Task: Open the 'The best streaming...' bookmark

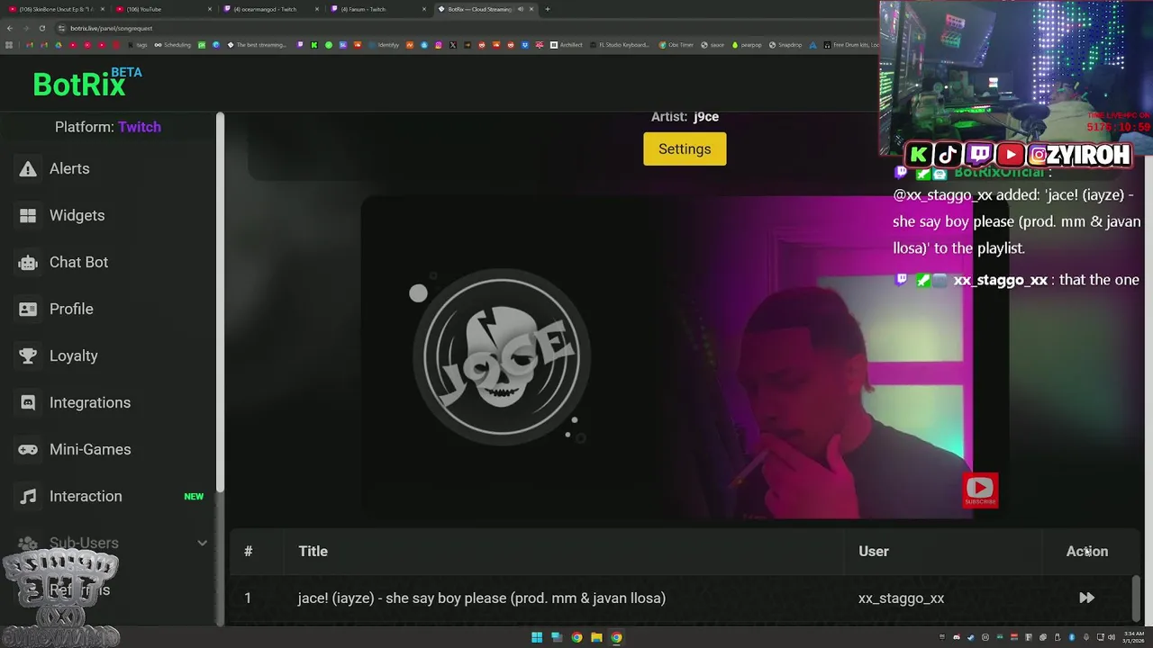Action: coord(257,45)
